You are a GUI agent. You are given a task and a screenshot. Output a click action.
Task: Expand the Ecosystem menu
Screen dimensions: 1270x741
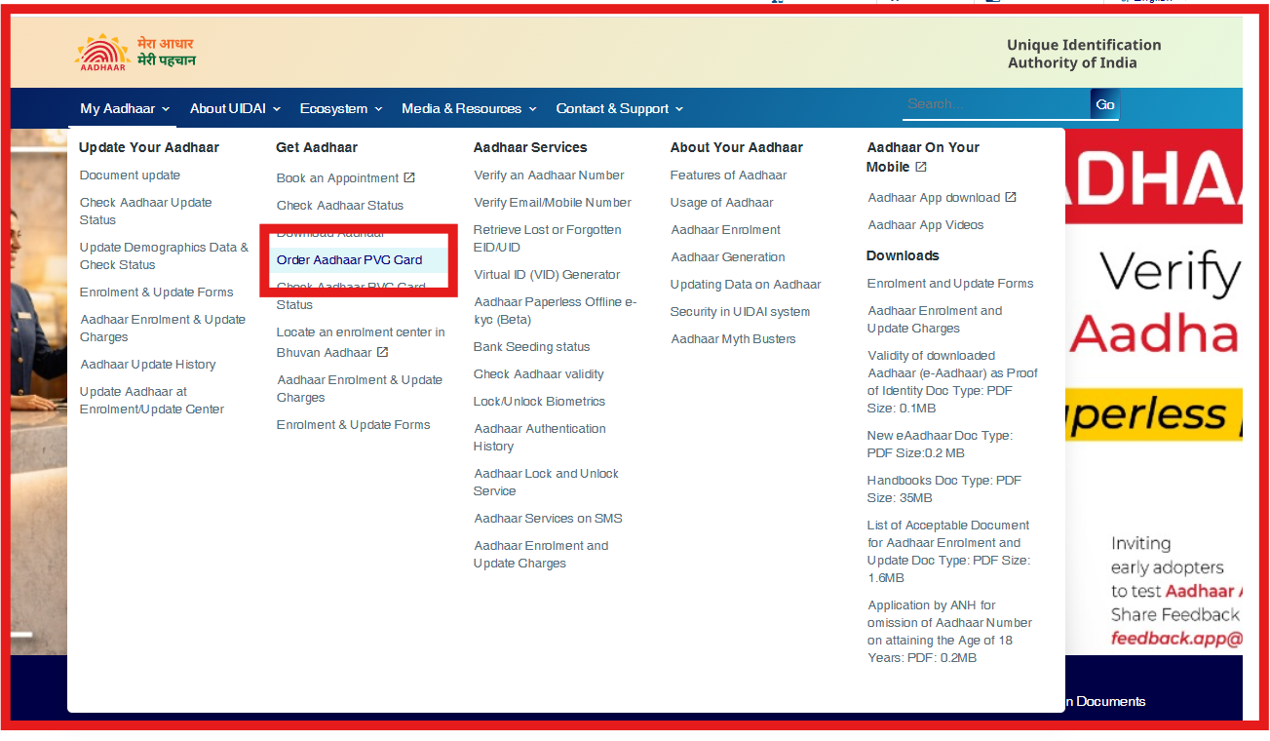[341, 108]
